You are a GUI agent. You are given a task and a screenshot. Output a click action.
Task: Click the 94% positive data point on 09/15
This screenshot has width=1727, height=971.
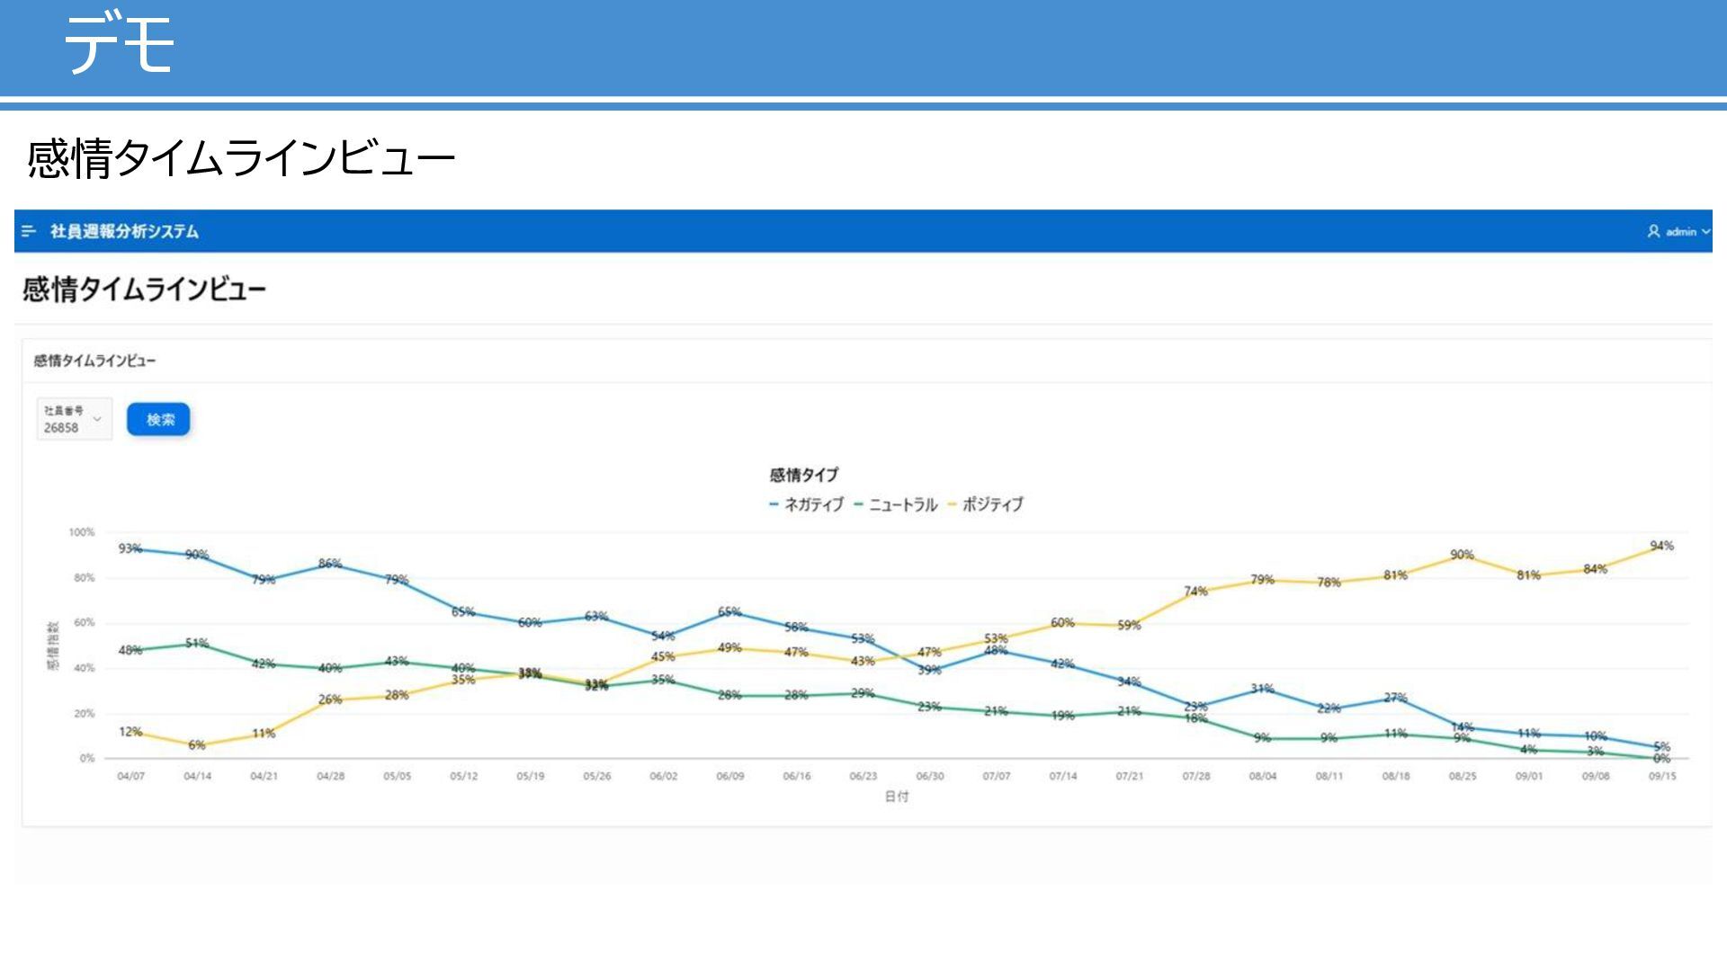click(x=1662, y=547)
